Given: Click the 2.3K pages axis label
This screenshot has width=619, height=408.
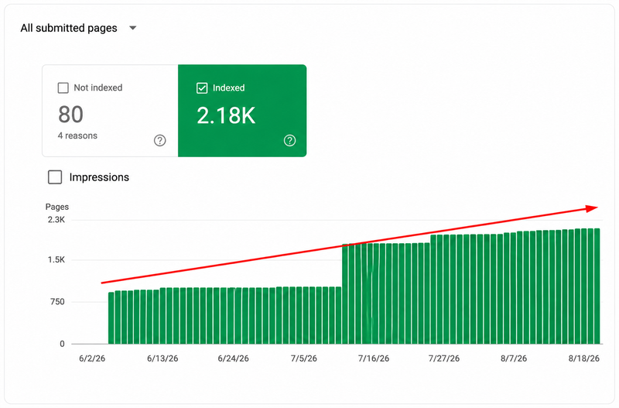Looking at the screenshot, I should coord(56,220).
